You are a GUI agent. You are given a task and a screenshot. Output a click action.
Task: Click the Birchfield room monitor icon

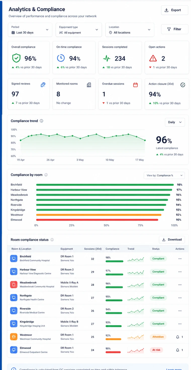14,258
